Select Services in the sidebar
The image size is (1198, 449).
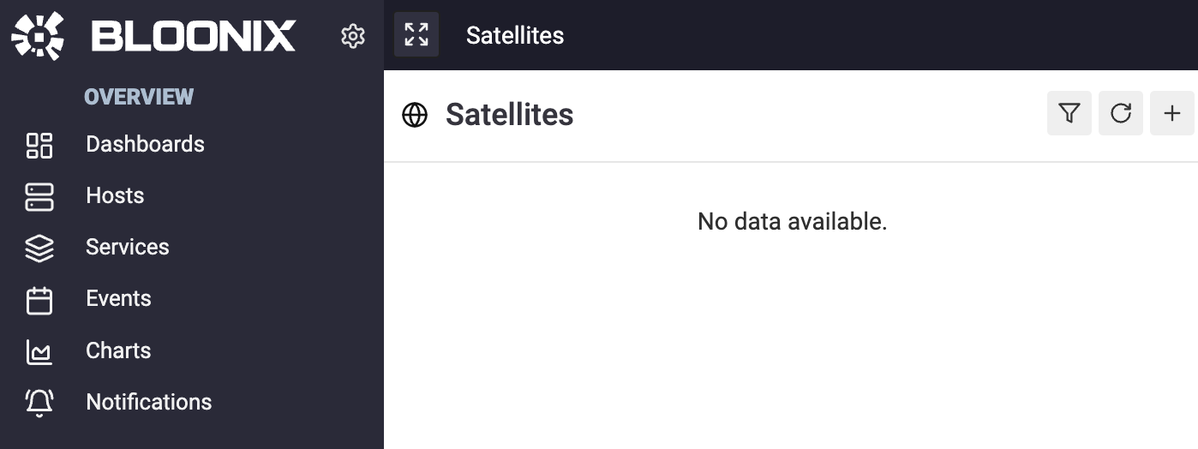128,247
